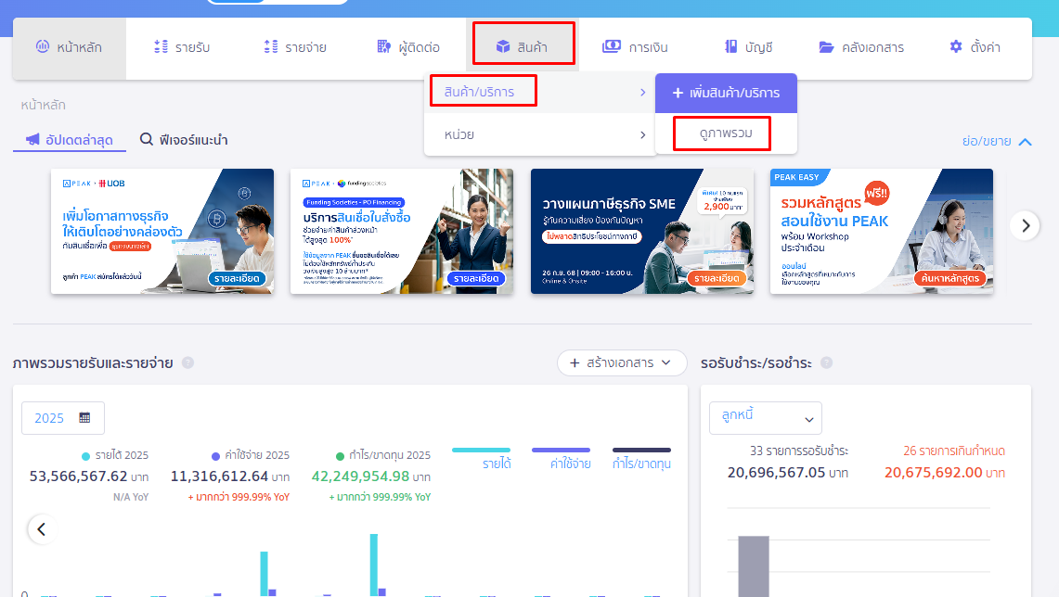
Task: Open the สร้างเอกสาร dropdown
Action: (x=621, y=362)
